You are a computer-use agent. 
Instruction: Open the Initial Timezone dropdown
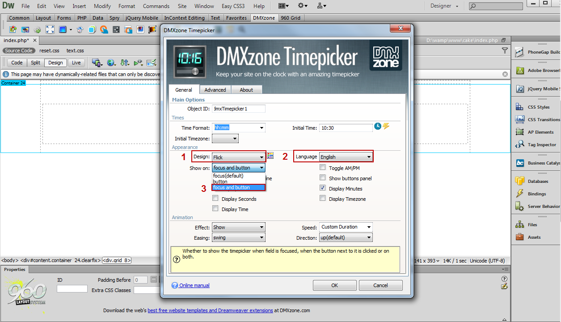[x=225, y=139]
